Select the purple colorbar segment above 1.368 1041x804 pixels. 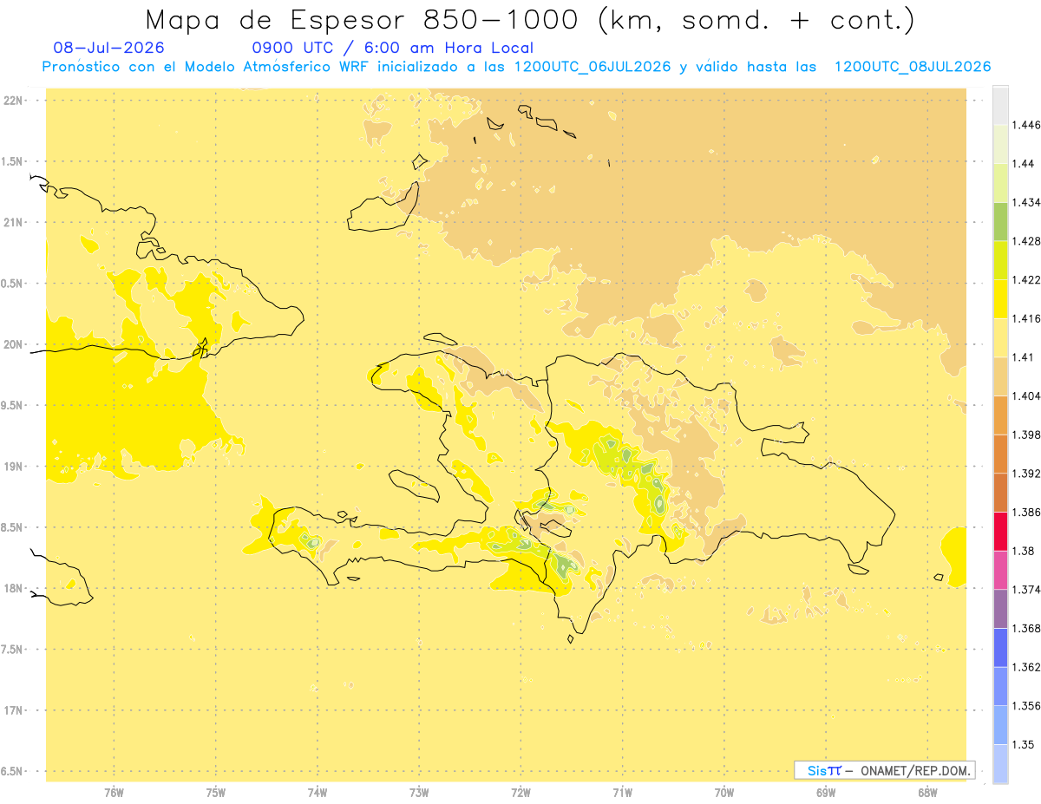pos(1000,608)
